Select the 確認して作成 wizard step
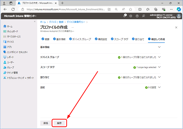 (x=156, y=39)
